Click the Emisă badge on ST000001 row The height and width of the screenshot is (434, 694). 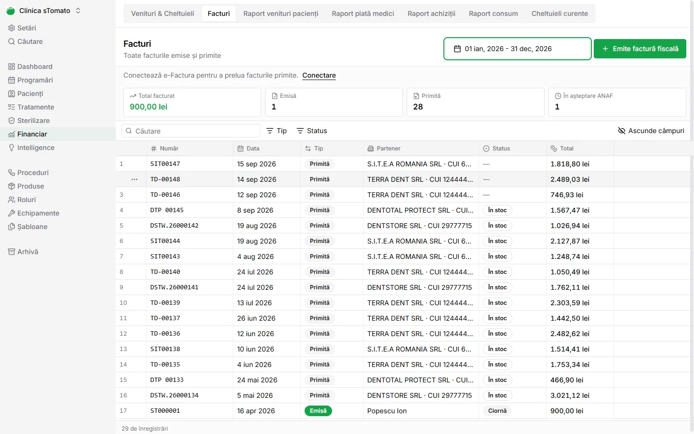click(x=318, y=411)
